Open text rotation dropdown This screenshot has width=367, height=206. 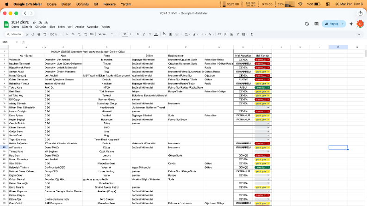coord(211,34)
